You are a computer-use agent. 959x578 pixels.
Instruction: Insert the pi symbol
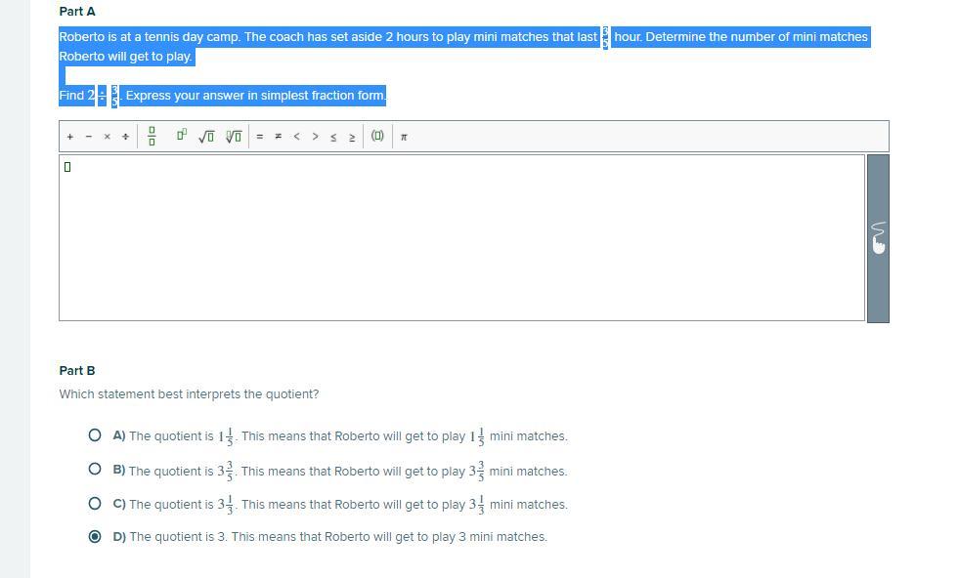point(404,137)
